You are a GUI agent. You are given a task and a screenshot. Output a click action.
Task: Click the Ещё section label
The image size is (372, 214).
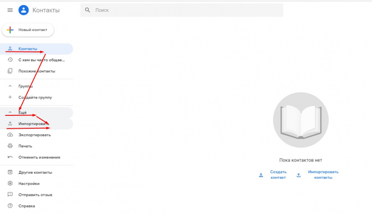click(22, 113)
